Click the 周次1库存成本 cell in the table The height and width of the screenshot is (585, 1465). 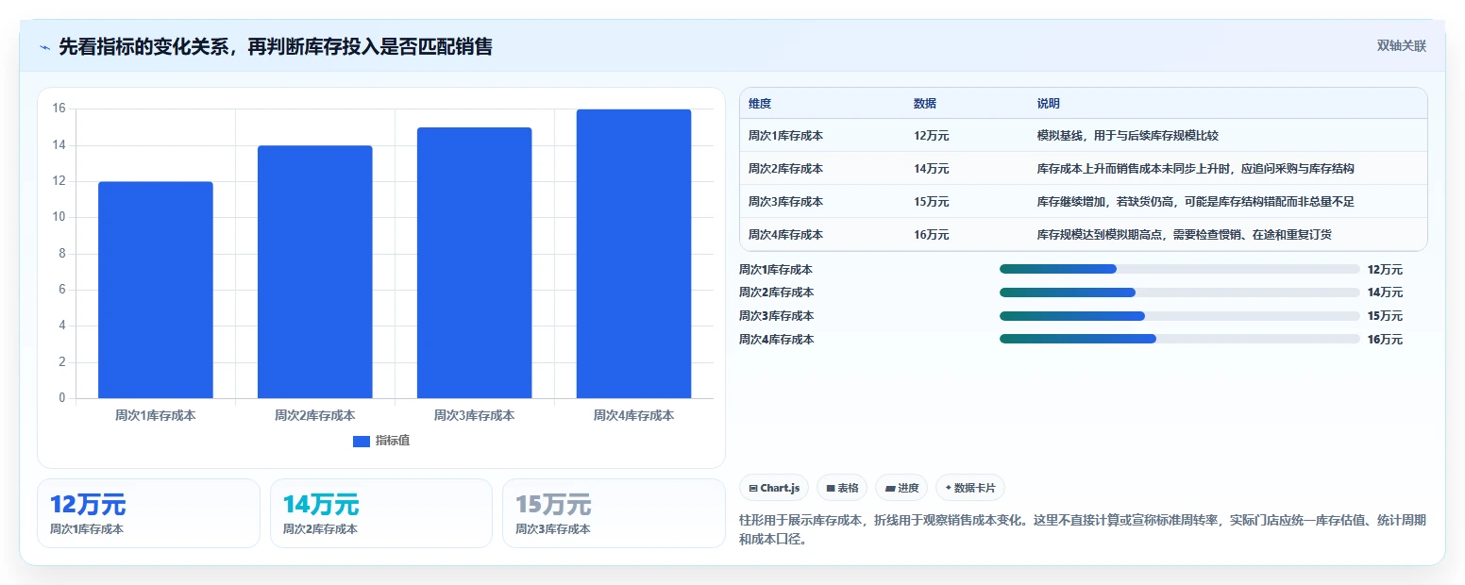pos(785,136)
